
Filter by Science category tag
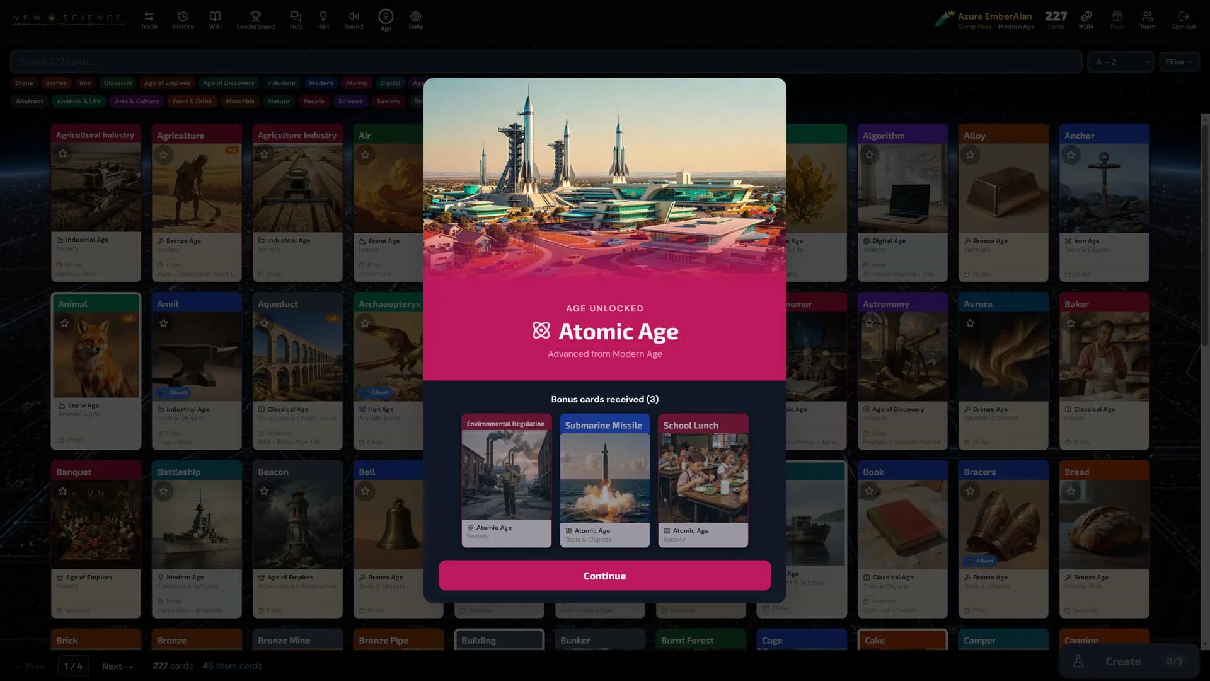click(350, 102)
